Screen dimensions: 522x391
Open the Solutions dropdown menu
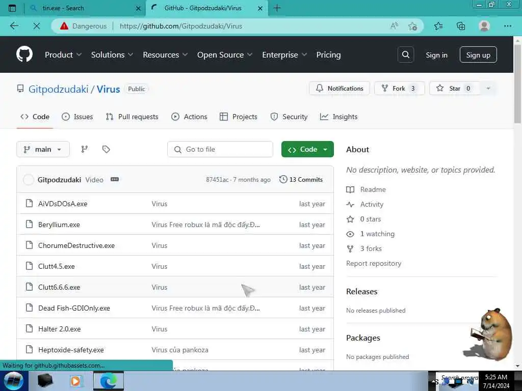click(x=112, y=55)
